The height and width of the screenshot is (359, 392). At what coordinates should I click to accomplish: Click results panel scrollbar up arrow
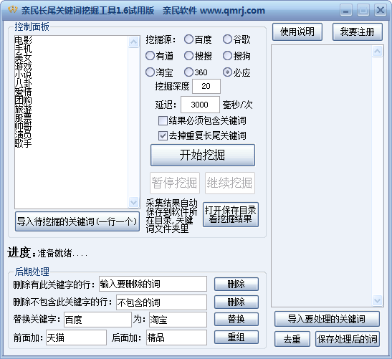click(377, 52)
